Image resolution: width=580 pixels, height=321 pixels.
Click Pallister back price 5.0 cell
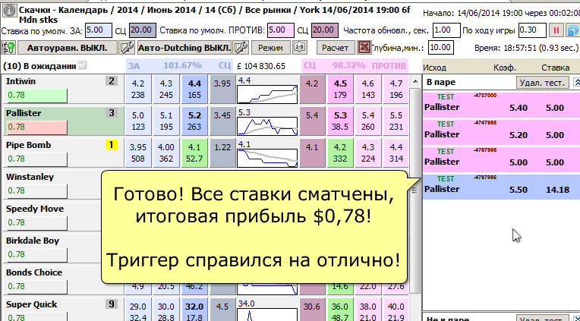click(138, 121)
